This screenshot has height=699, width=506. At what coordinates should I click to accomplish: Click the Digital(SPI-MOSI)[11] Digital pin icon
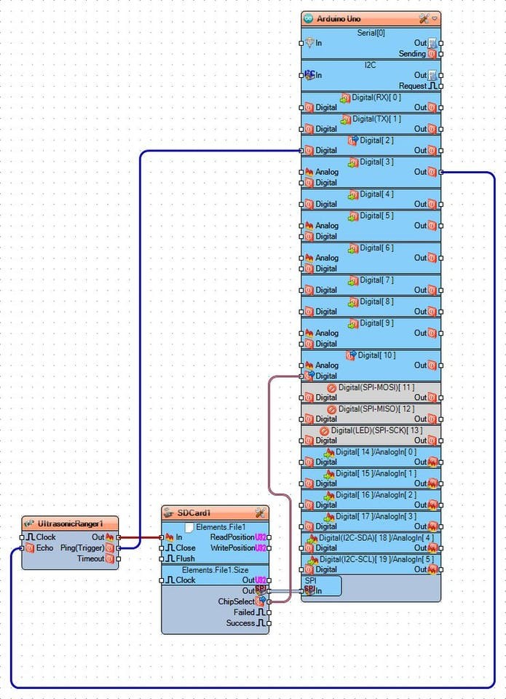(309, 398)
